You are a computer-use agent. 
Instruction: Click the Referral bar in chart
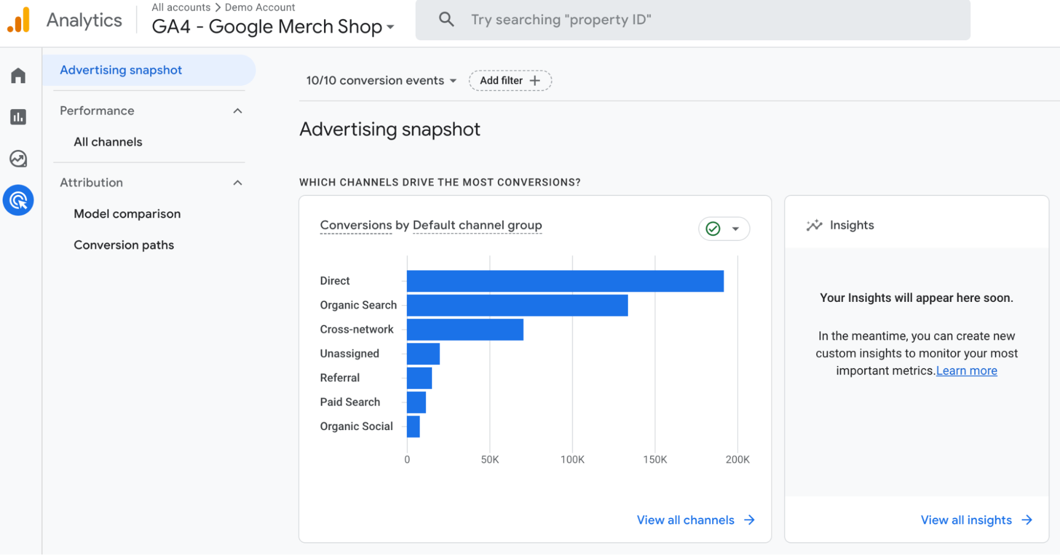tap(419, 378)
